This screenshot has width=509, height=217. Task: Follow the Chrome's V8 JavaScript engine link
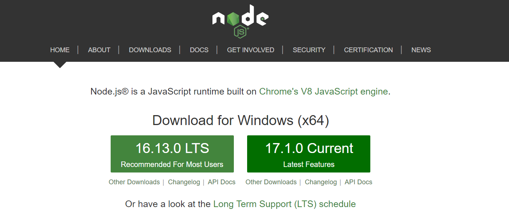tap(323, 92)
